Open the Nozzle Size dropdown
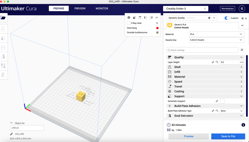The width and height of the screenshot is (249, 142). (x=217, y=40)
